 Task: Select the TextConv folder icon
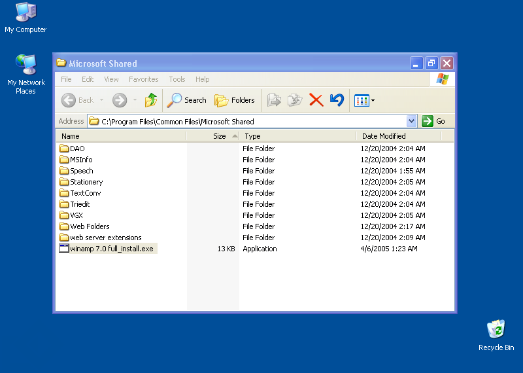point(63,192)
